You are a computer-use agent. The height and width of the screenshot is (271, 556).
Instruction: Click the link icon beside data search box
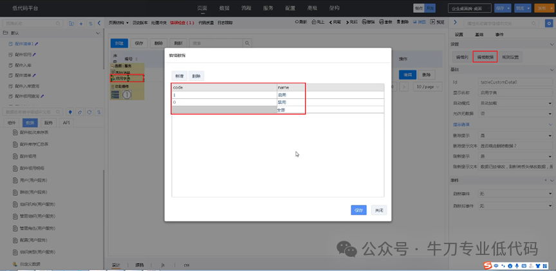(80, 112)
